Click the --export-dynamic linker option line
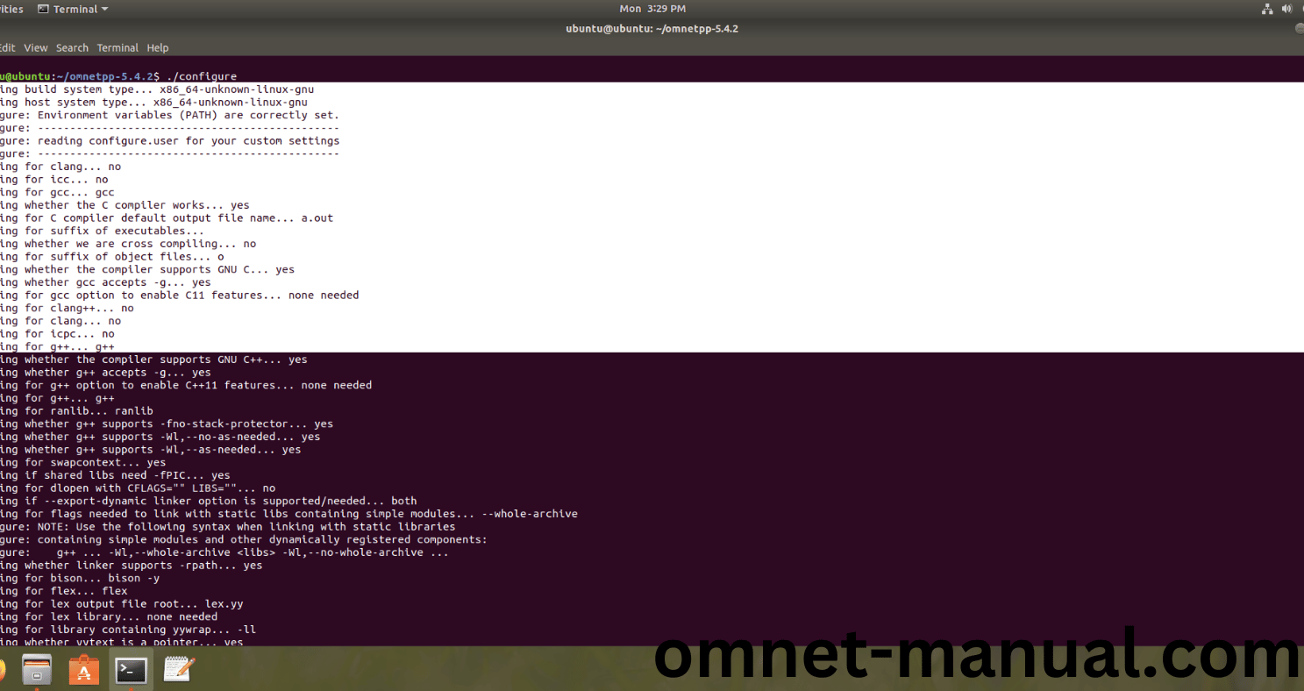1304x691 pixels. pyautogui.click(x=209, y=501)
